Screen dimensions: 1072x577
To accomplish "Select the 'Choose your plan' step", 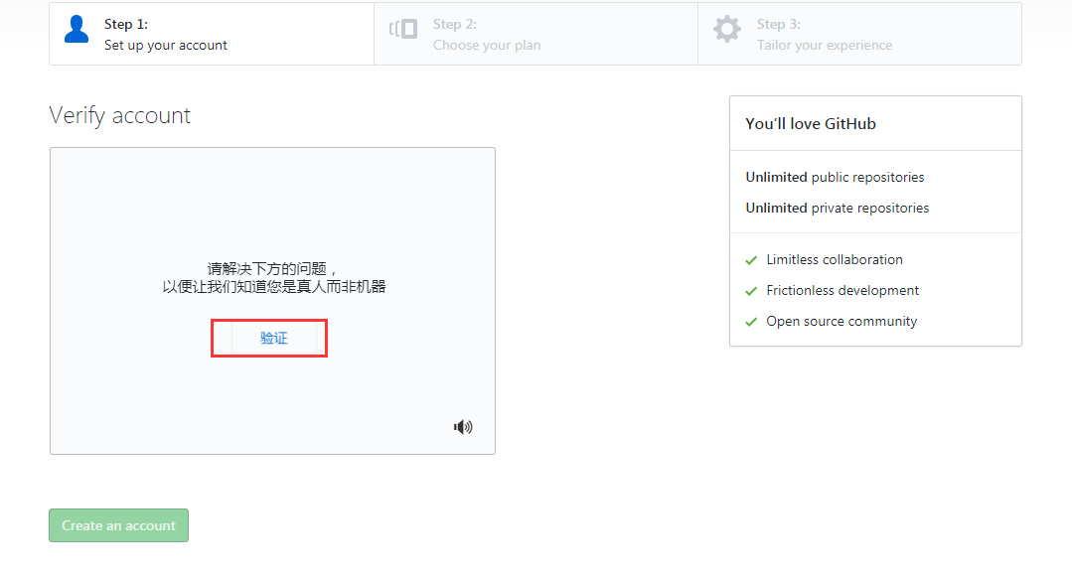I will tap(487, 45).
